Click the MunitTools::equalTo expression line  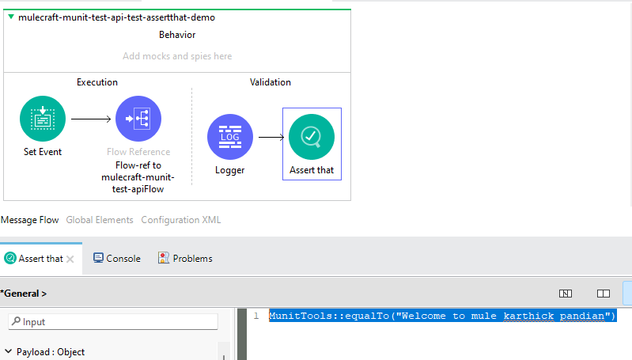pos(441,316)
